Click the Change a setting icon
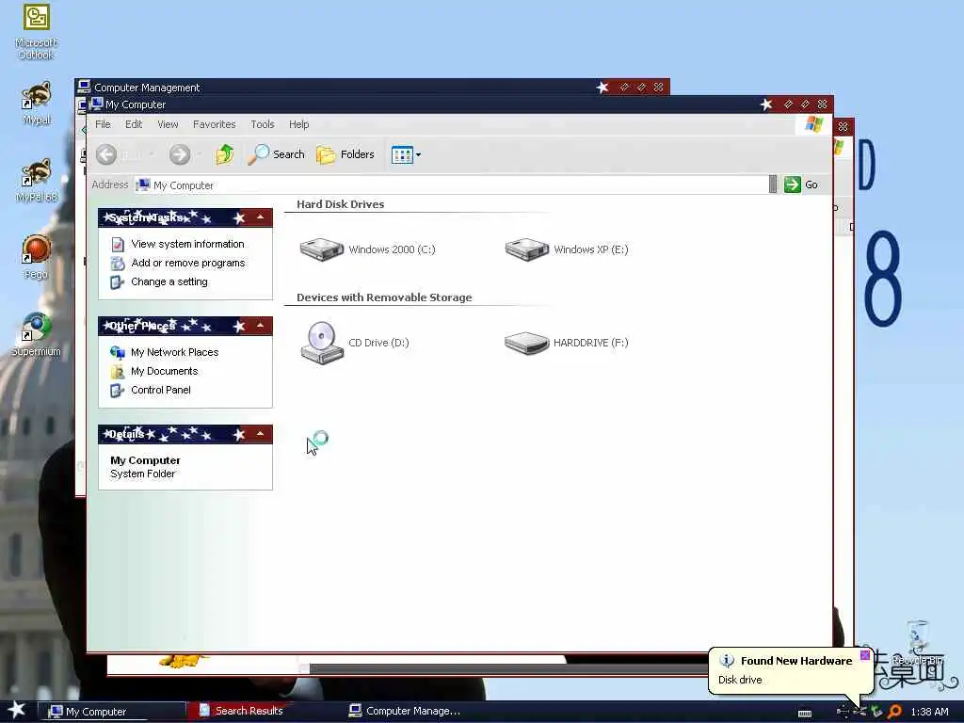 pyautogui.click(x=118, y=282)
